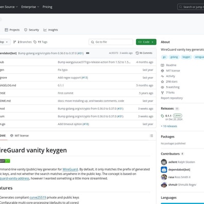The image size is (204, 204).
Task: Open the 96 Commits history
Action: coord(144,53)
